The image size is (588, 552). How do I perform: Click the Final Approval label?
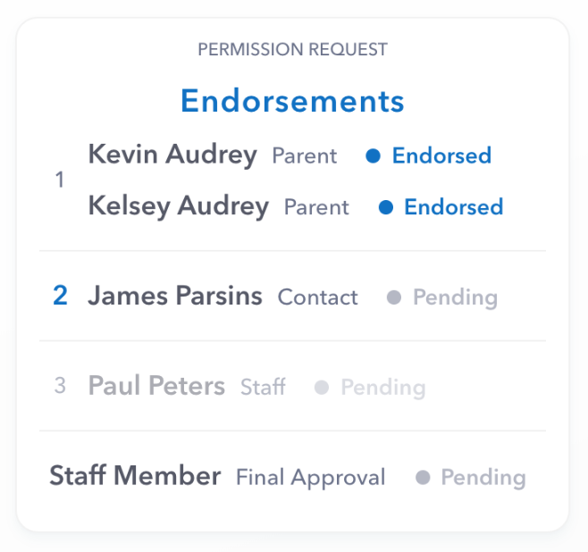point(310,478)
